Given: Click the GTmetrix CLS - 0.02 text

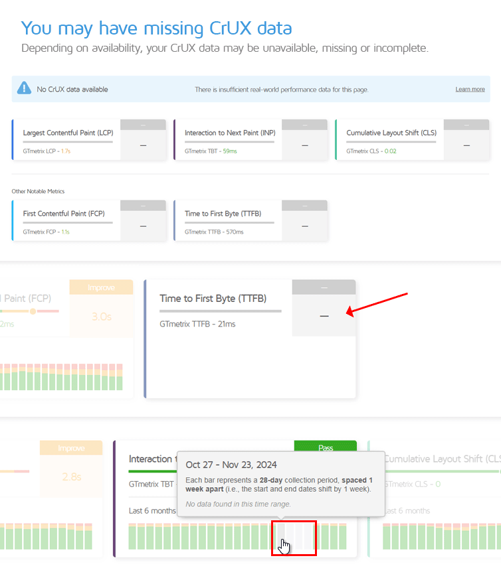Looking at the screenshot, I should coord(371,151).
